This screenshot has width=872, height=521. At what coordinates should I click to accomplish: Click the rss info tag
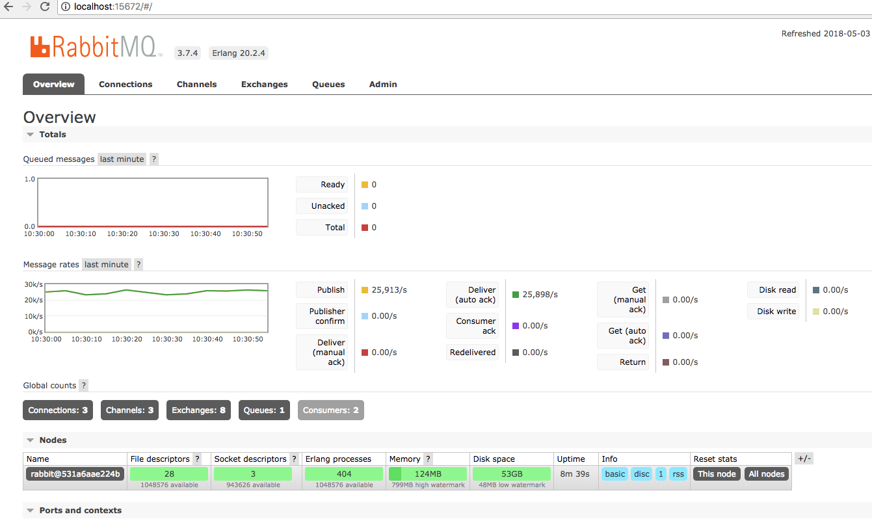click(x=678, y=474)
